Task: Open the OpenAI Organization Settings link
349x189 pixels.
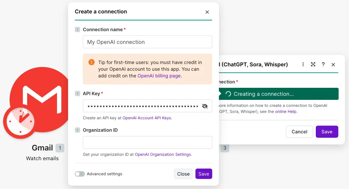Action: coord(163,154)
